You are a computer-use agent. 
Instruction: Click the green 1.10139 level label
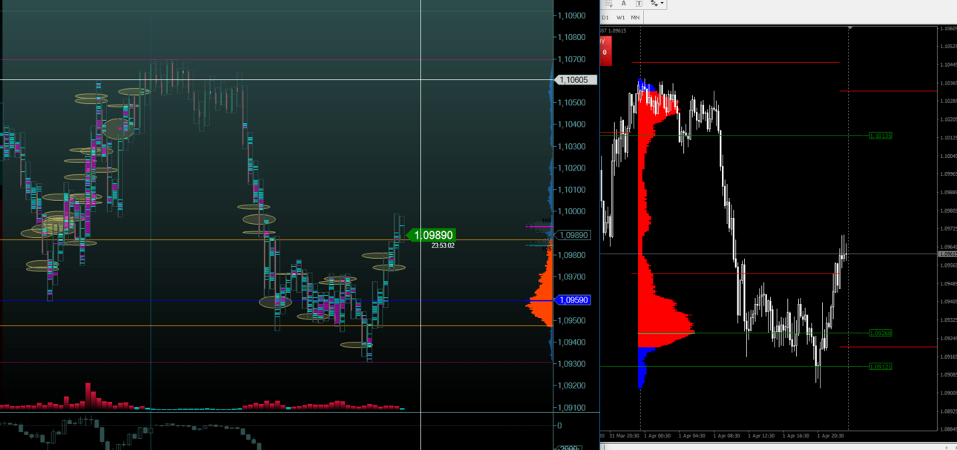[x=881, y=136]
